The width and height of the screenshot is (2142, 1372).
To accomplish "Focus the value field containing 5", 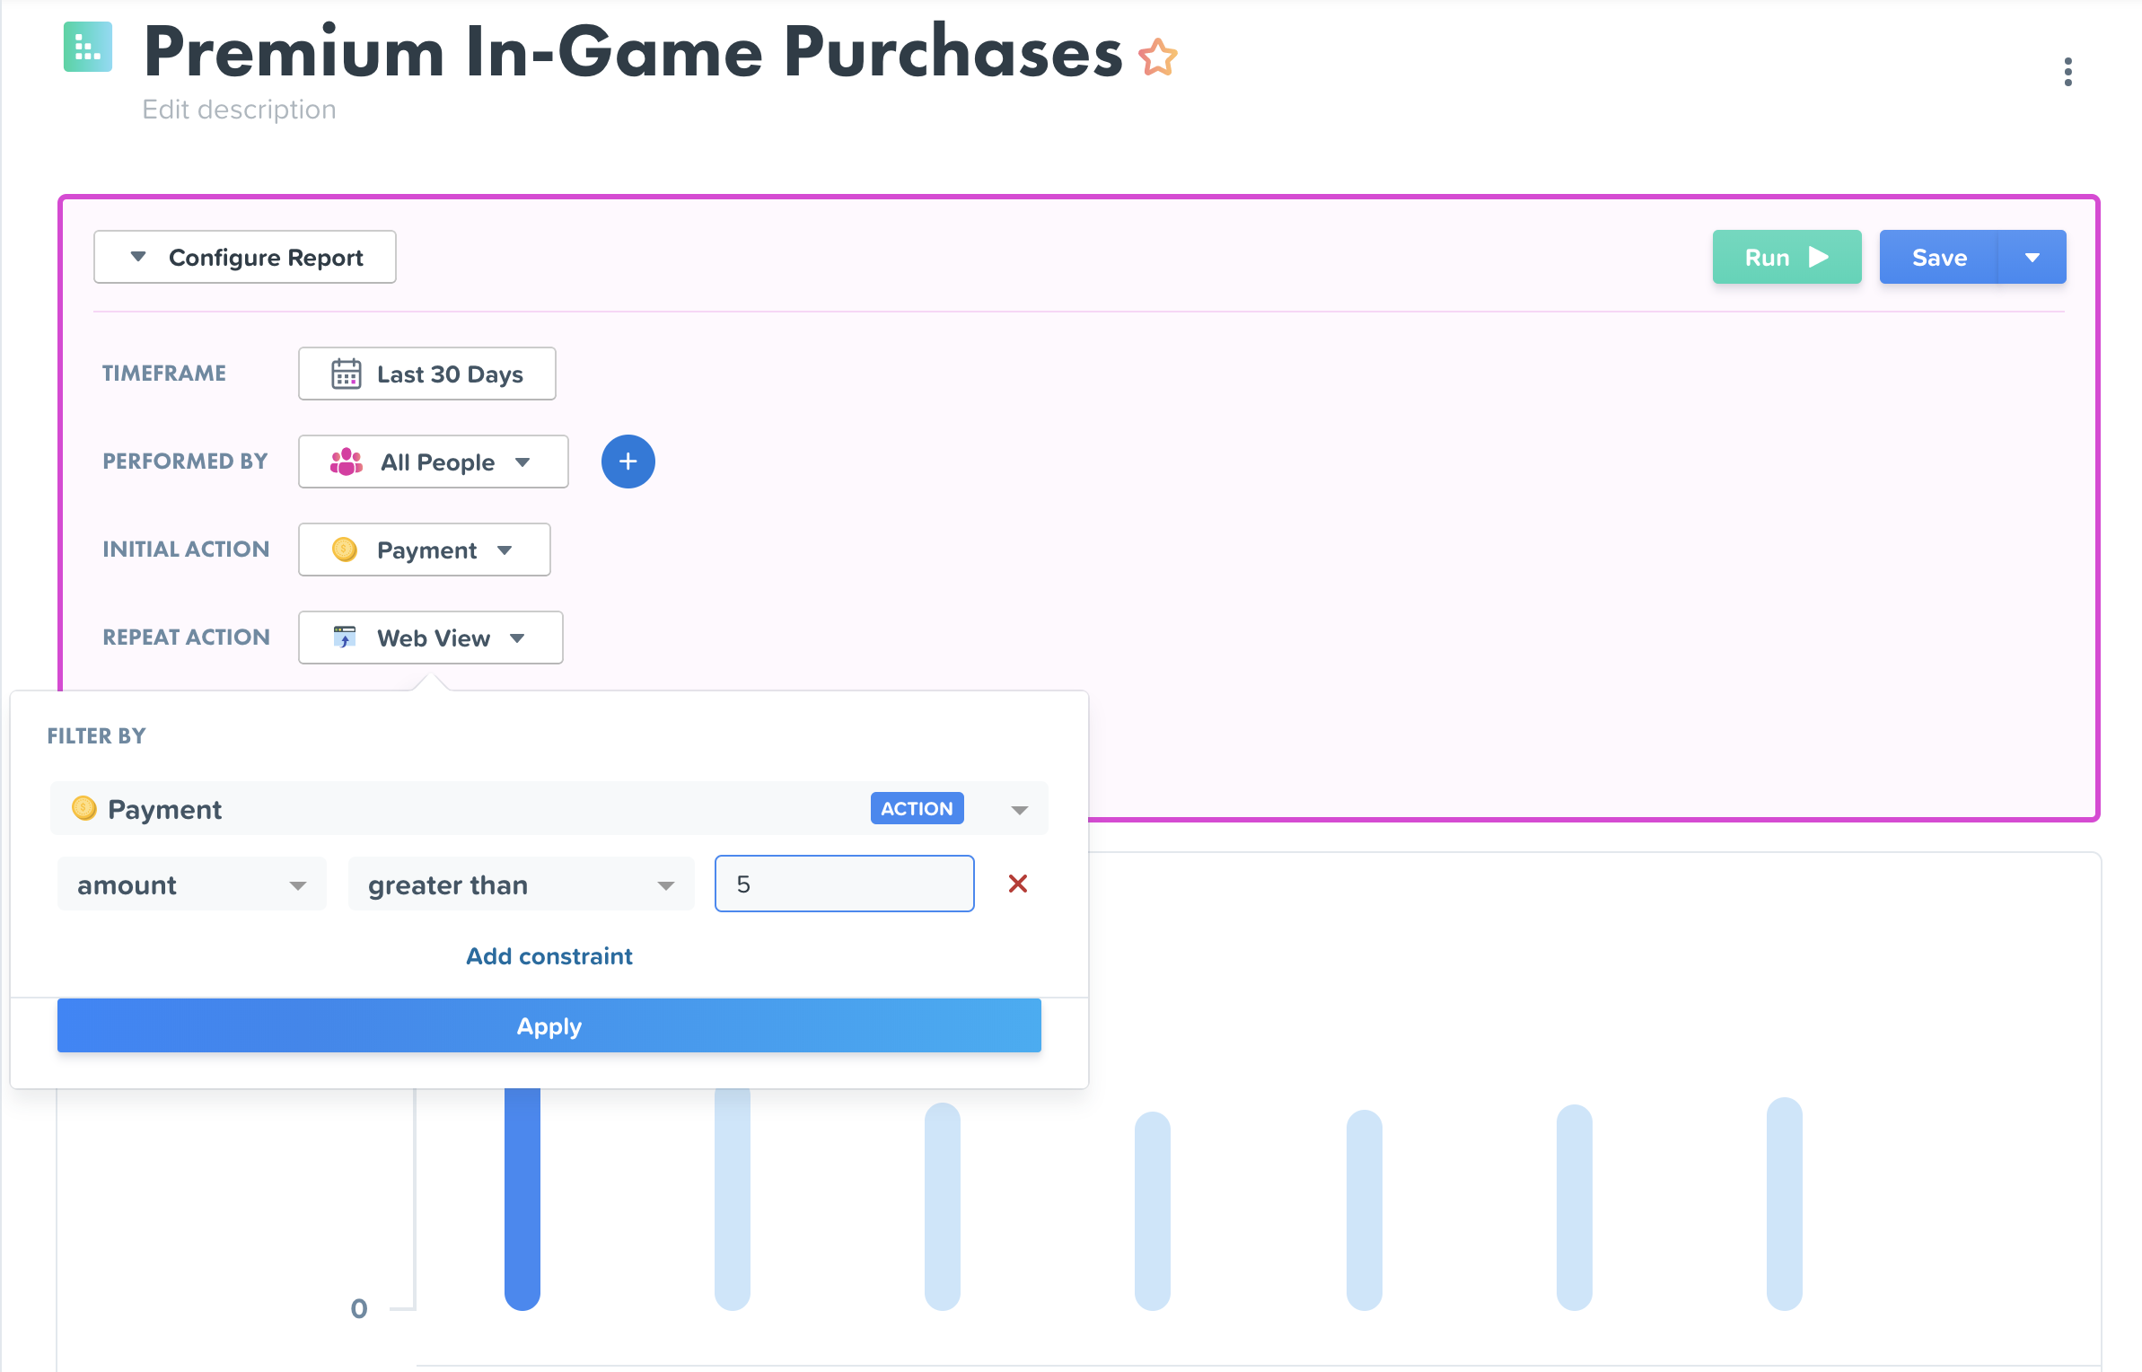I will click(x=845, y=884).
